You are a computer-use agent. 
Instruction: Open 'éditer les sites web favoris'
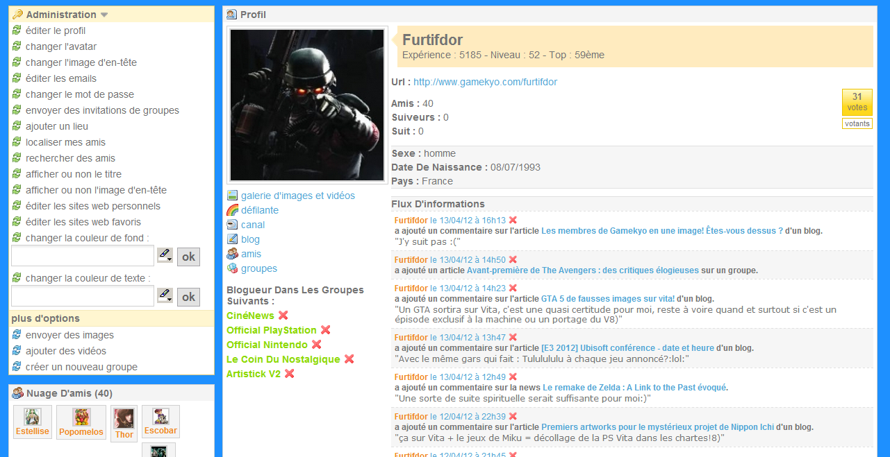click(x=83, y=222)
